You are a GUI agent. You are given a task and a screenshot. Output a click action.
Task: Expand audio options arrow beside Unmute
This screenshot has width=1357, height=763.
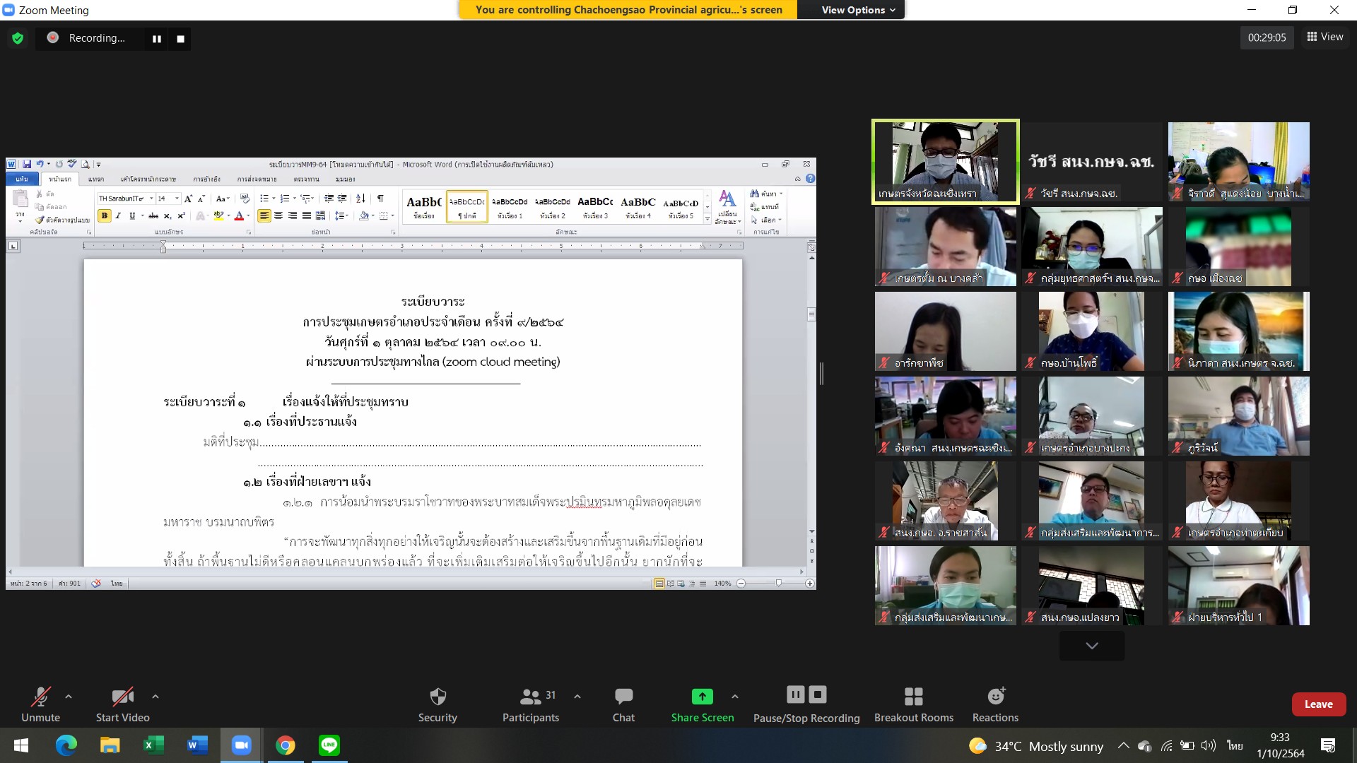(x=69, y=697)
